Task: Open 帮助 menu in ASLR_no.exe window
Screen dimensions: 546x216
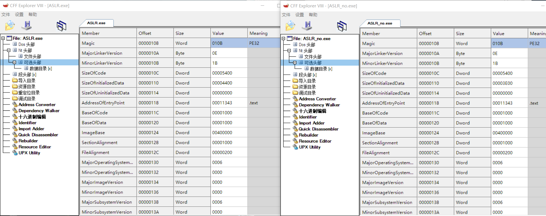Action: click(313, 15)
